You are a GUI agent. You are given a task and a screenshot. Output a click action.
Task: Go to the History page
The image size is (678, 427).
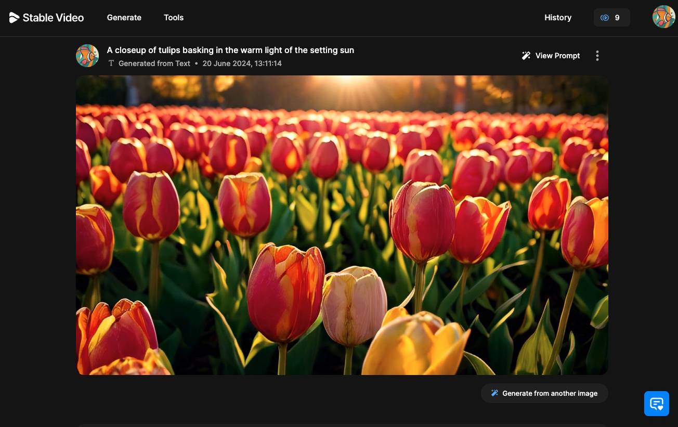pos(558,18)
